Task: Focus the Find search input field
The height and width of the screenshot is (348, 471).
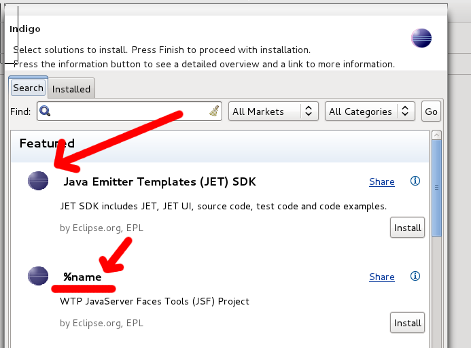Action: coord(129,111)
